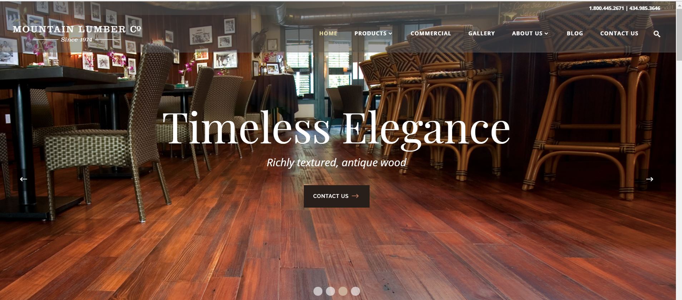
Task: Select the second carousel slide dot
Action: 330,291
